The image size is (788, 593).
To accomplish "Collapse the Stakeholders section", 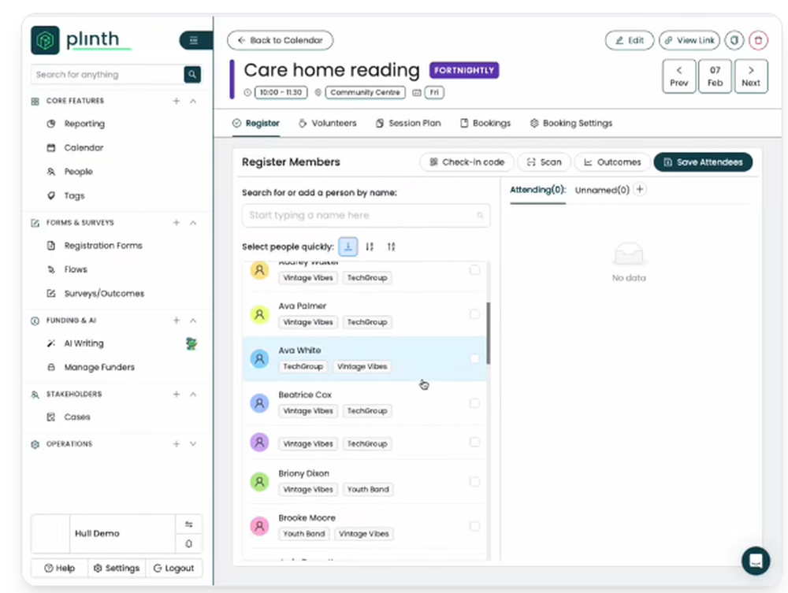I will [x=193, y=395].
